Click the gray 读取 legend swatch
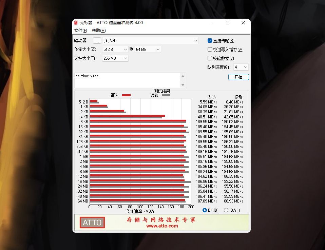 [x=166, y=95]
